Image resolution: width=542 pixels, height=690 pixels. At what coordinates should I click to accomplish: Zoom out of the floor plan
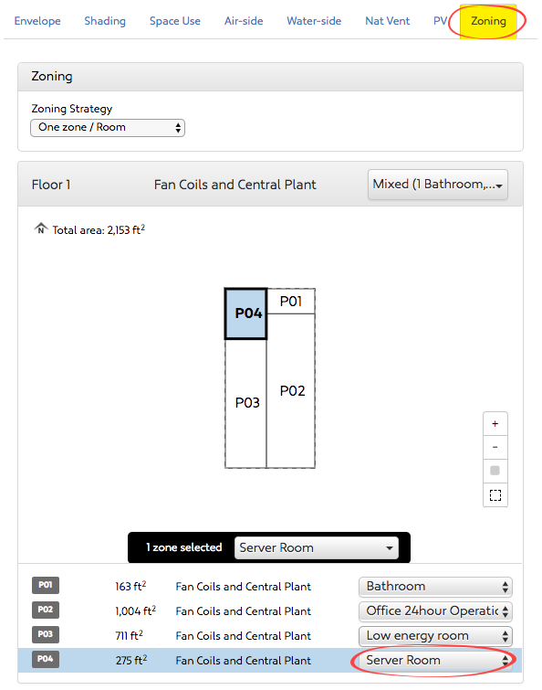click(x=495, y=448)
